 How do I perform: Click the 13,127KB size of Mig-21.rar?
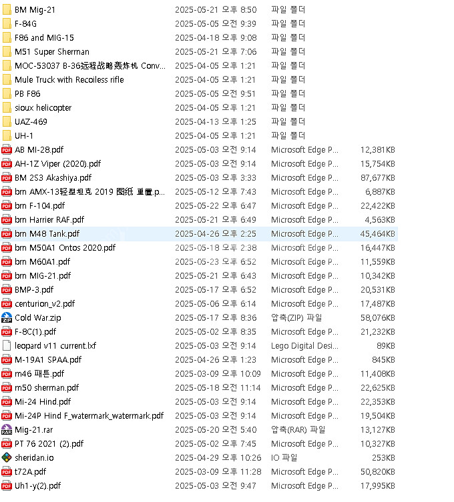pos(378,429)
